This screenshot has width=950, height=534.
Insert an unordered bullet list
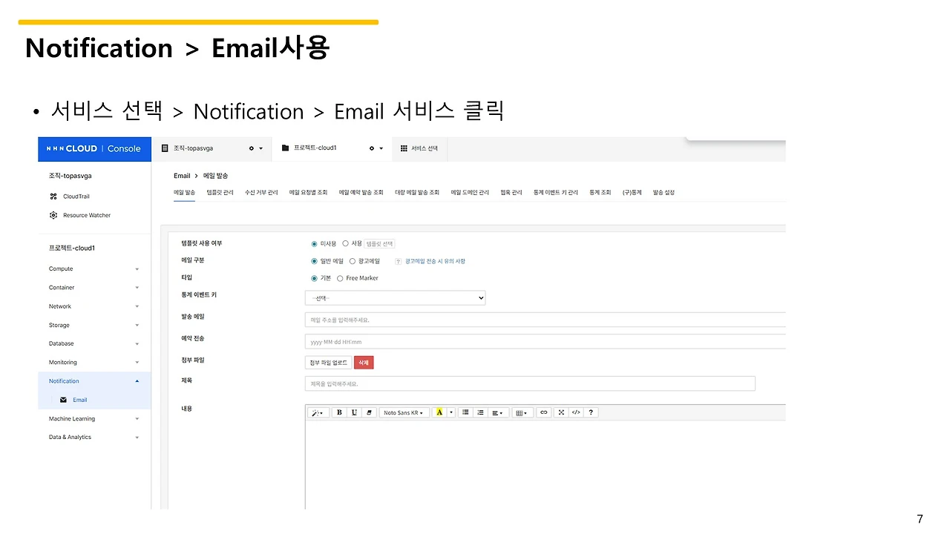465,412
